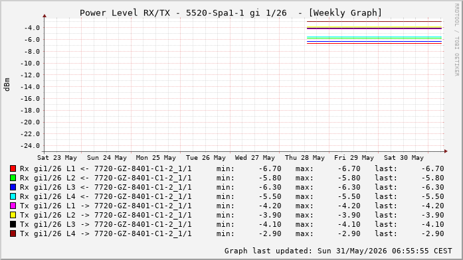Image resolution: width=463 pixels, height=260 pixels.
Task: Click the -12.0 y-axis value
Action: pos(30,75)
